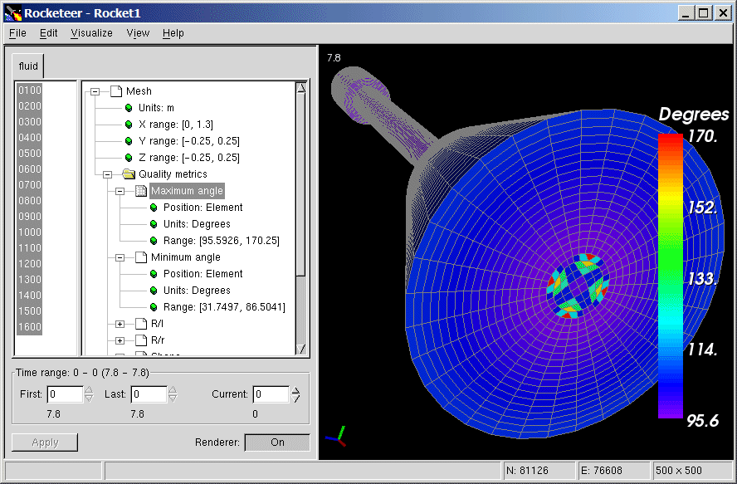Click the R/r page icon
The height and width of the screenshot is (484, 737).
pyautogui.click(x=141, y=340)
